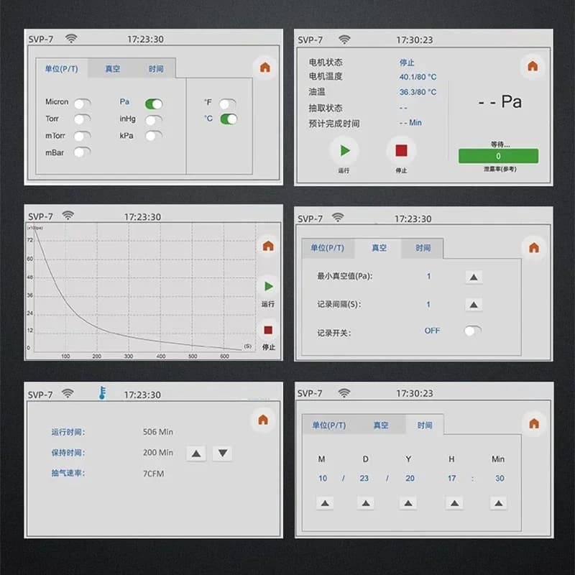The height and width of the screenshot is (575, 575).
Task: Stop the pump with the red 停止 icon on status screen
Action: point(401,150)
